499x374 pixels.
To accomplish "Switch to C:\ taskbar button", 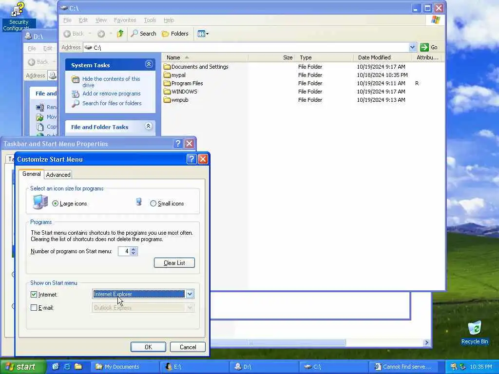I will pyautogui.click(x=333, y=367).
